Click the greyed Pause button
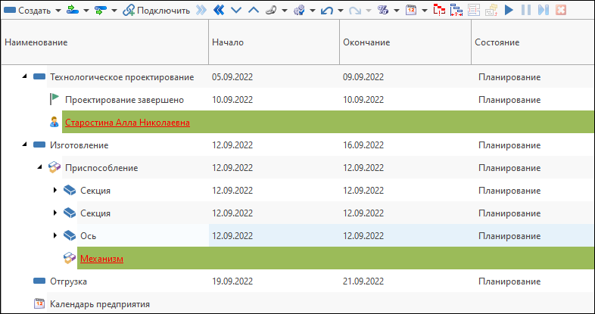This screenshot has width=595, height=314. pos(526,11)
